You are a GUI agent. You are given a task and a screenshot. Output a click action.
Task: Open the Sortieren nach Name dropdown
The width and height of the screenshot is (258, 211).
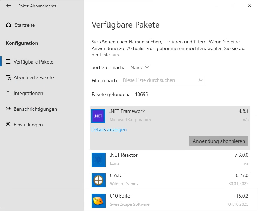click(139, 67)
